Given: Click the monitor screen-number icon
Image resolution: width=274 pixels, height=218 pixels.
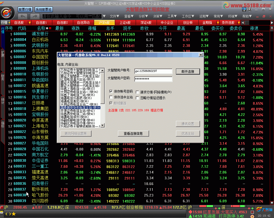Looking at the screenshot, I should point(244,9).
